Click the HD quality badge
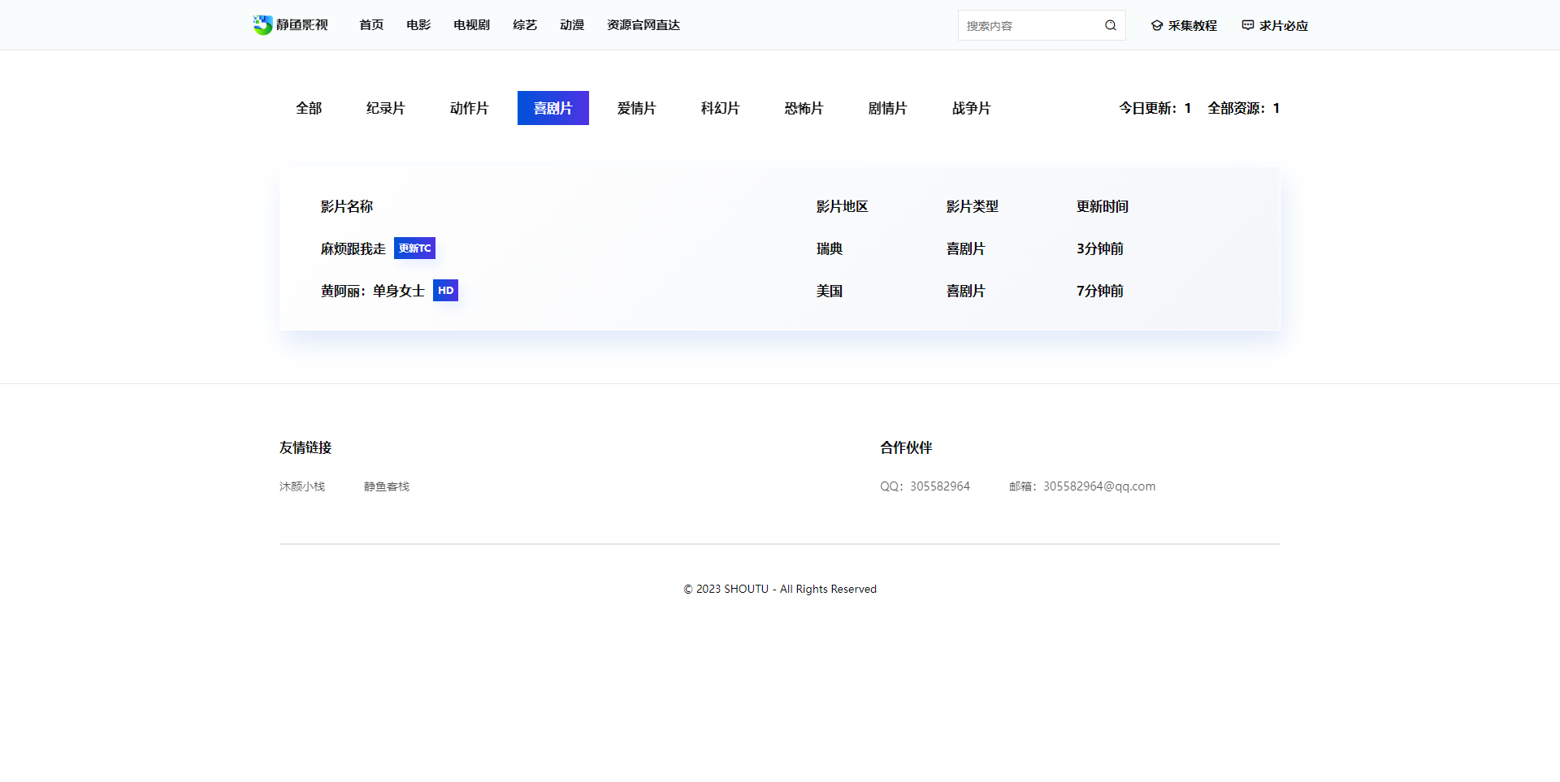The width and height of the screenshot is (1560, 782). (445, 291)
